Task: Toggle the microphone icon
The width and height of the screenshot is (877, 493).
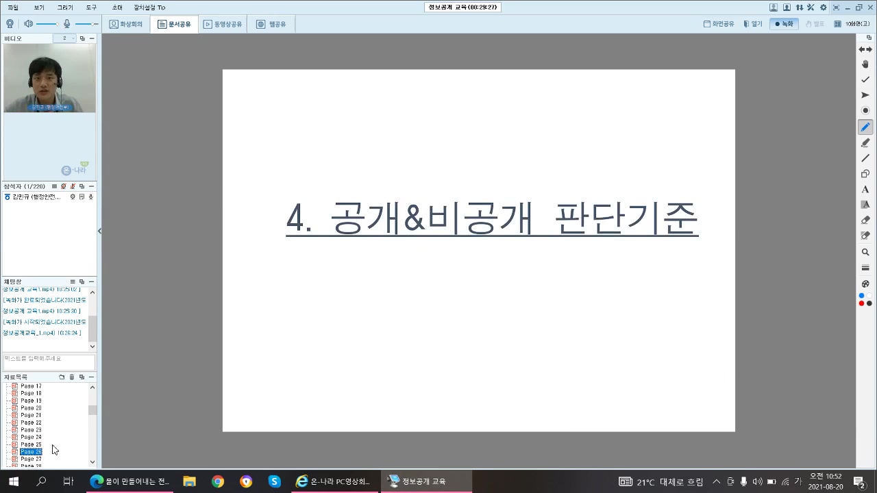Action: [66, 24]
